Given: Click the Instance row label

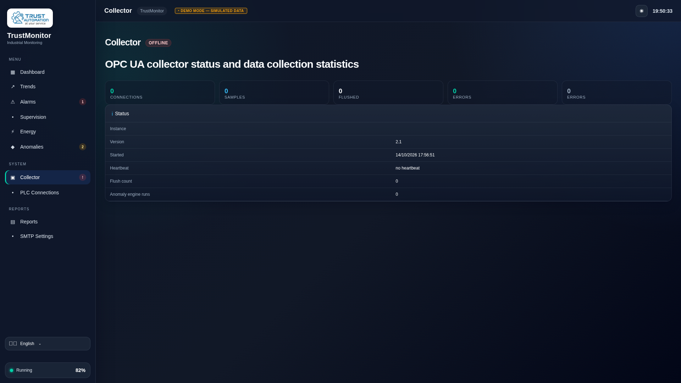Looking at the screenshot, I should (118, 129).
